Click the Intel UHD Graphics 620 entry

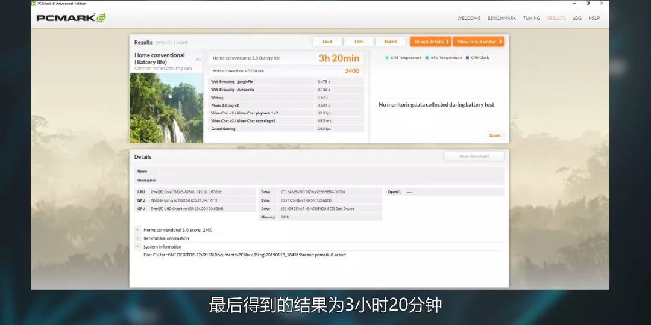tap(195, 209)
